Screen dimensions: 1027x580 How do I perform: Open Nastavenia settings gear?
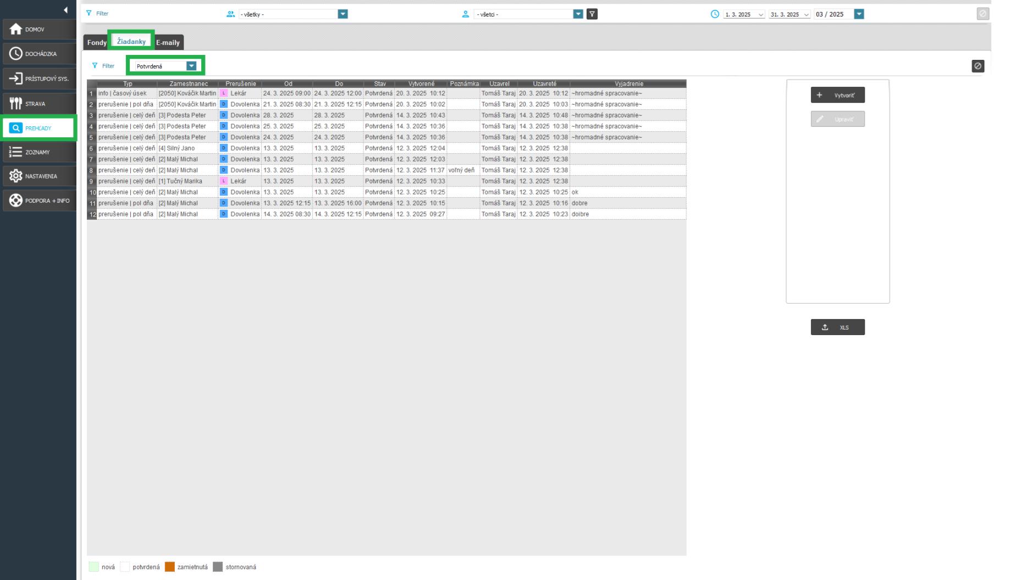point(38,176)
